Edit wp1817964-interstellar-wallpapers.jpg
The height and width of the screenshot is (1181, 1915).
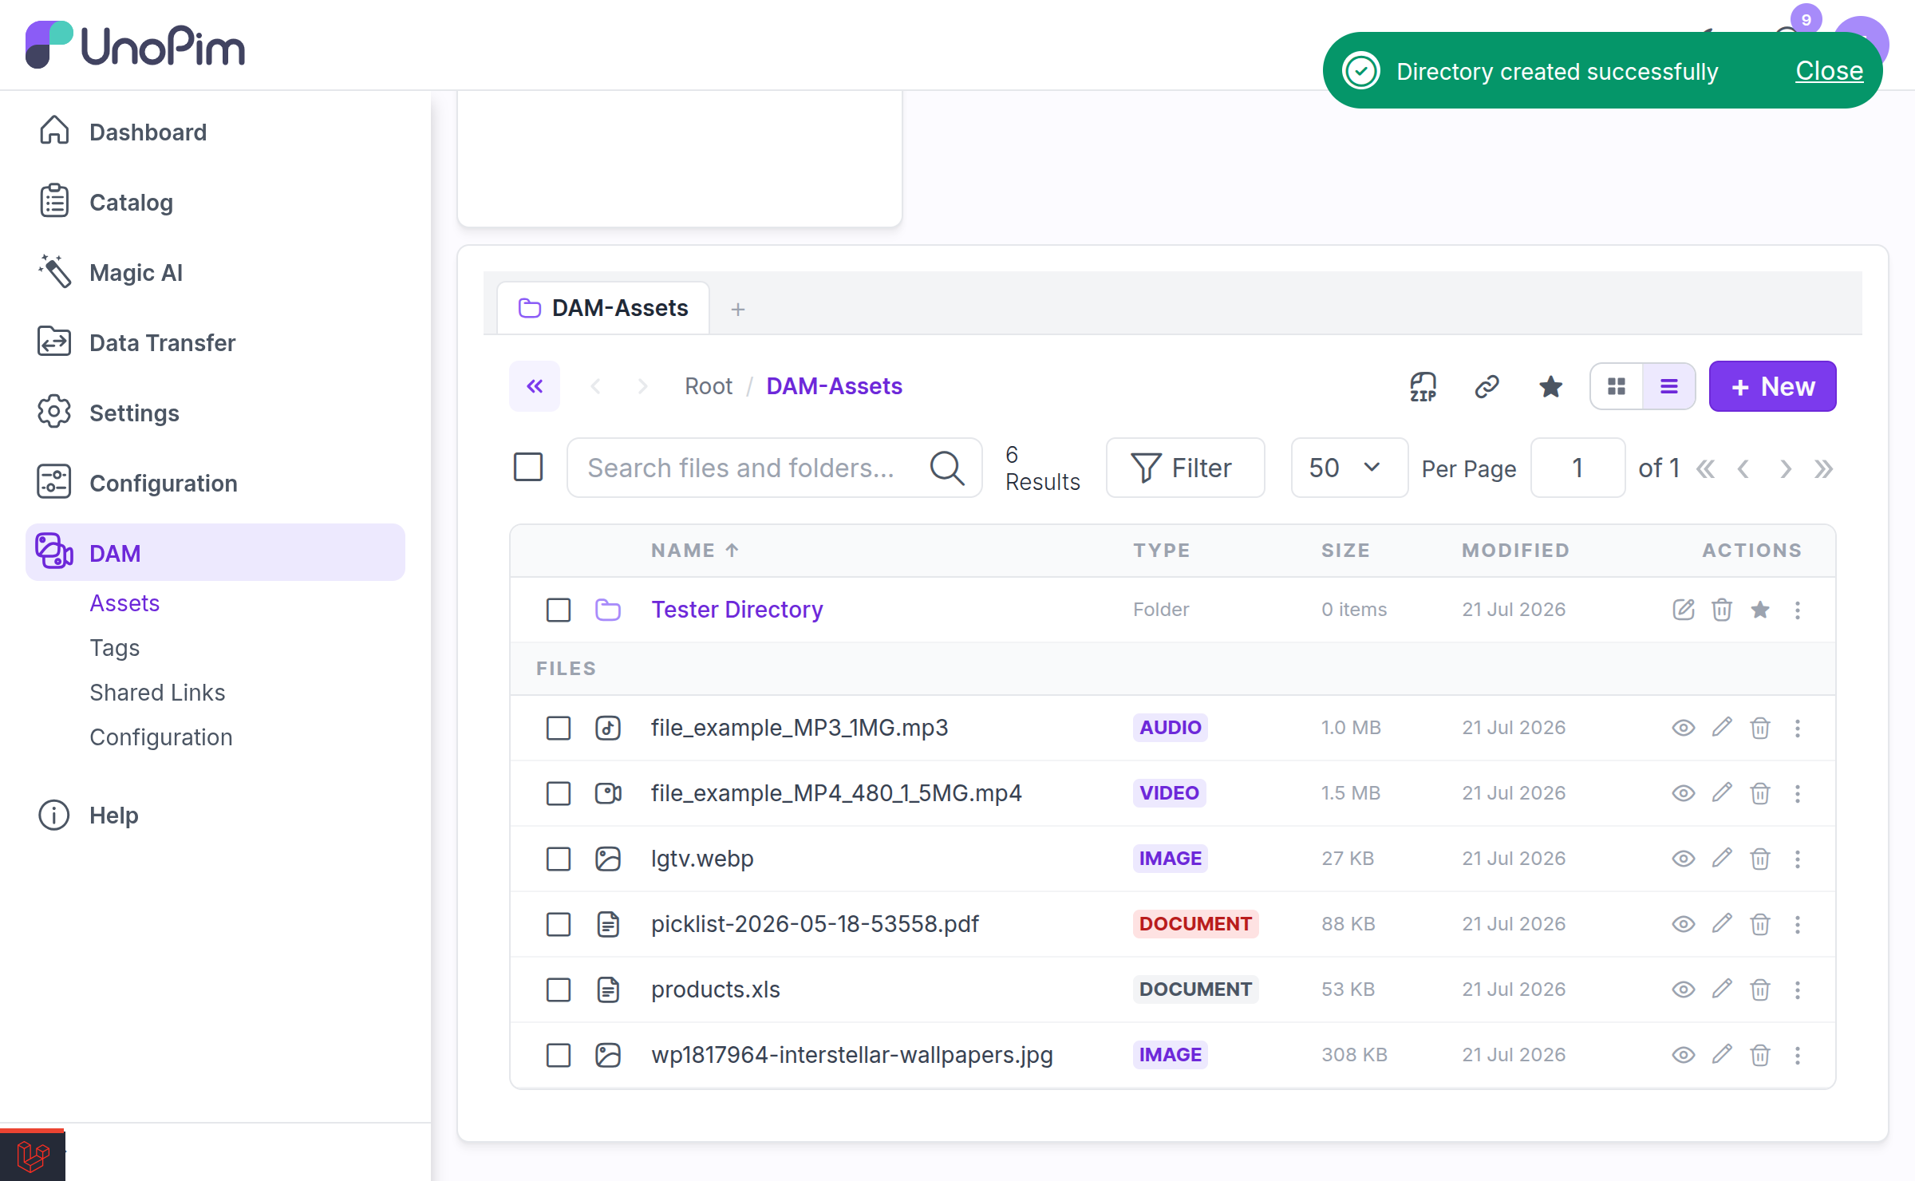[x=1721, y=1055]
